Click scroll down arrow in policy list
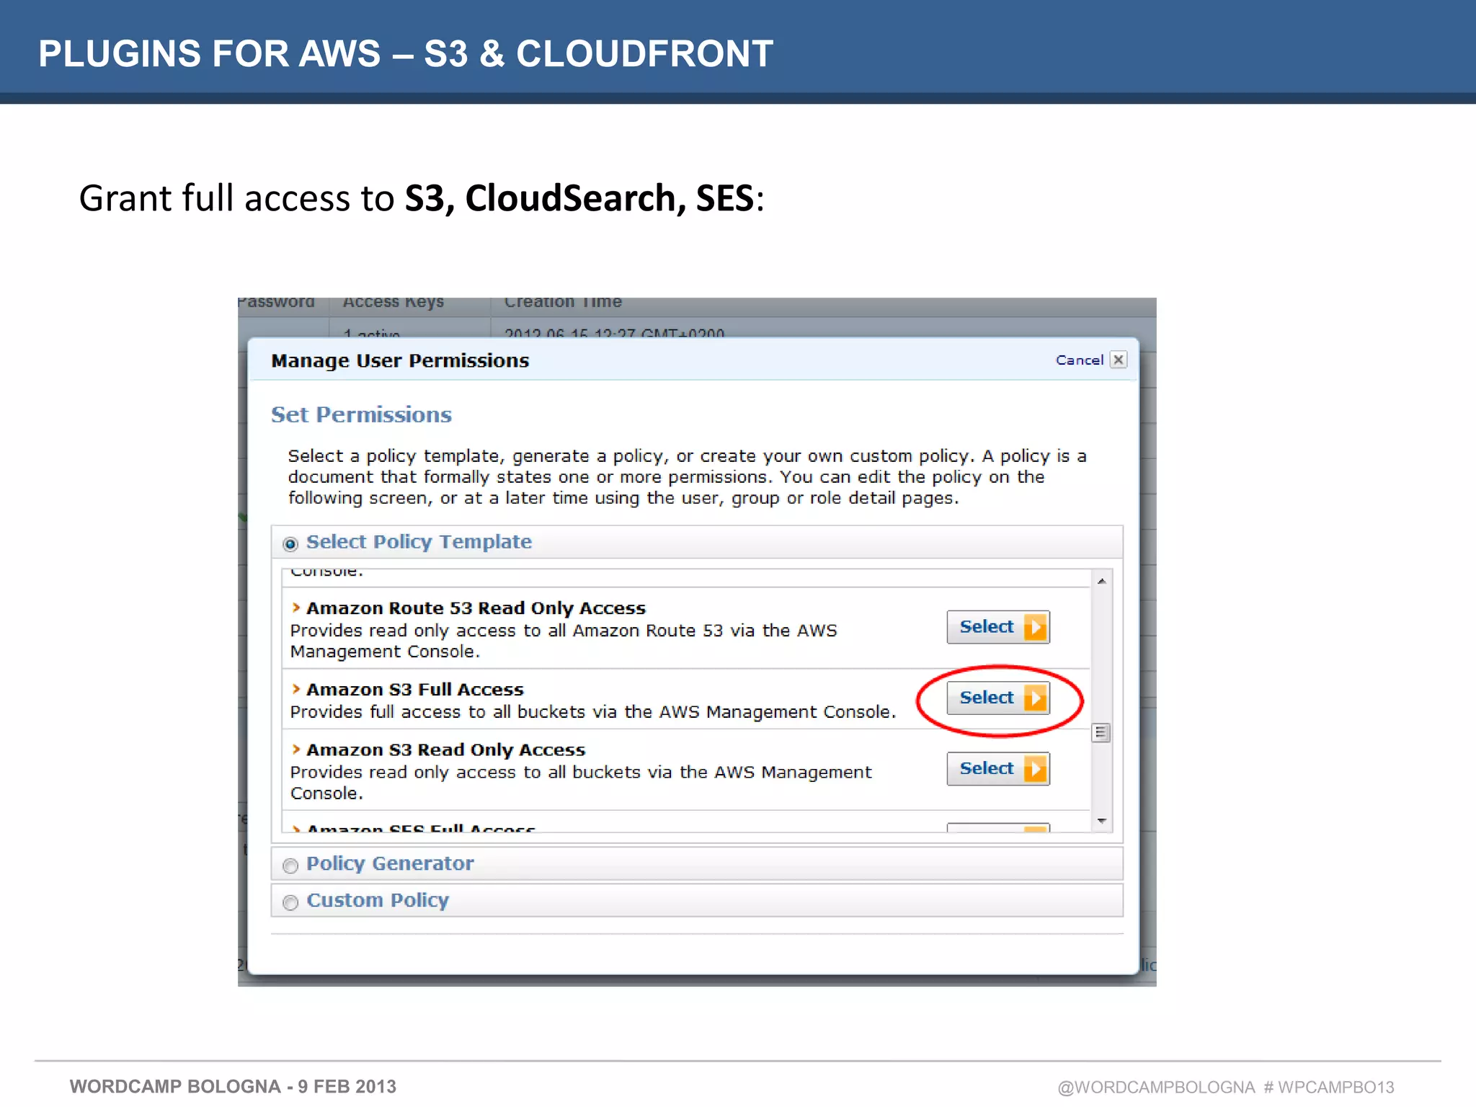Screen dimensions: 1476x1107 coord(1101,821)
